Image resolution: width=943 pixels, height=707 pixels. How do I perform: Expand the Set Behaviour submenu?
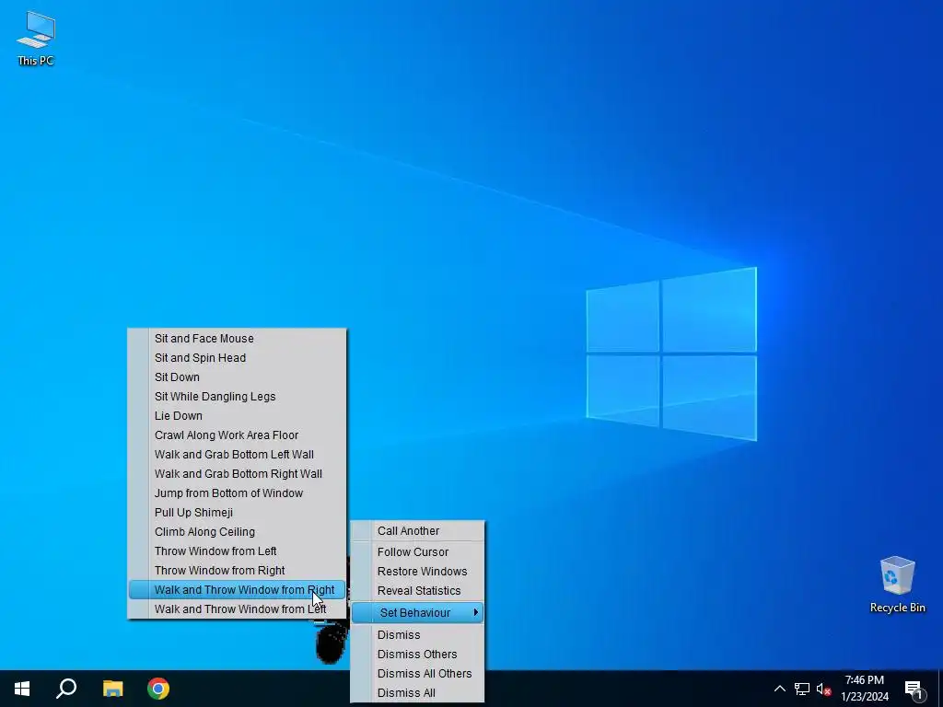point(417,612)
